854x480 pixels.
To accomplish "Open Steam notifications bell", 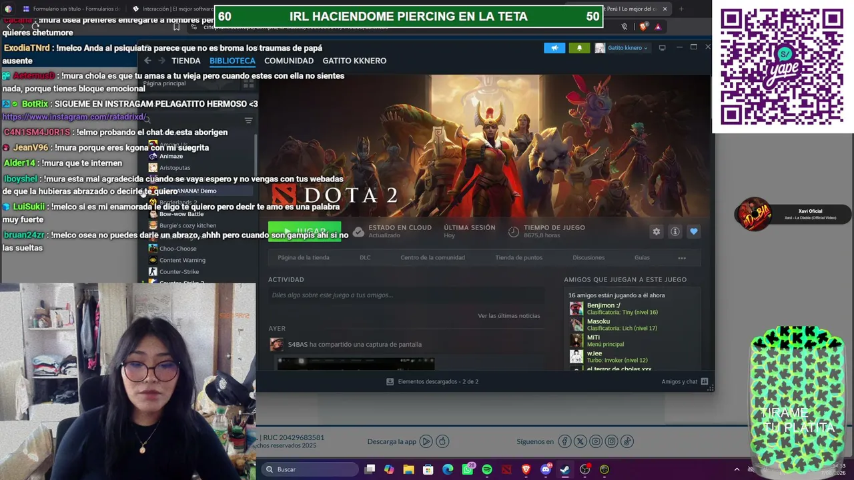I will tap(579, 48).
